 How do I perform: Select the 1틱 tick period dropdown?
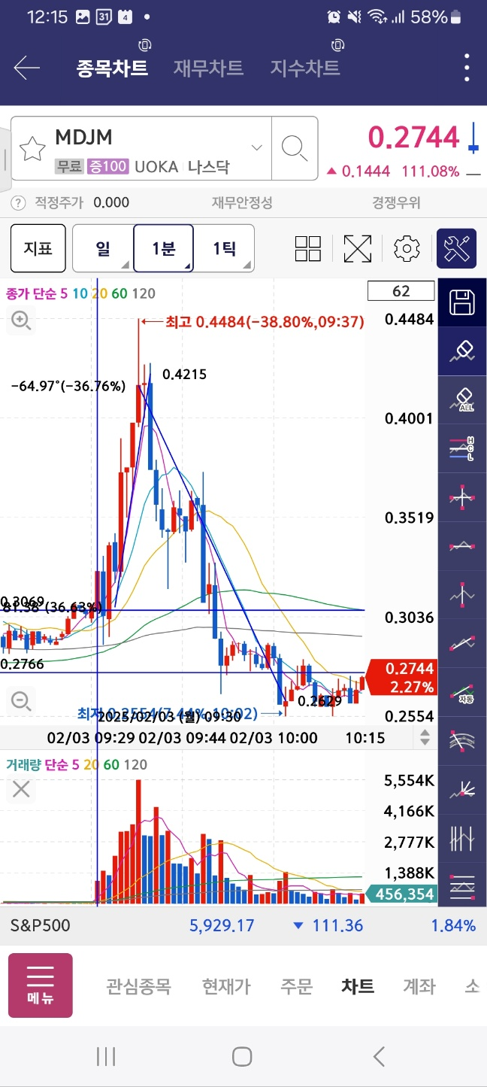[x=224, y=248]
